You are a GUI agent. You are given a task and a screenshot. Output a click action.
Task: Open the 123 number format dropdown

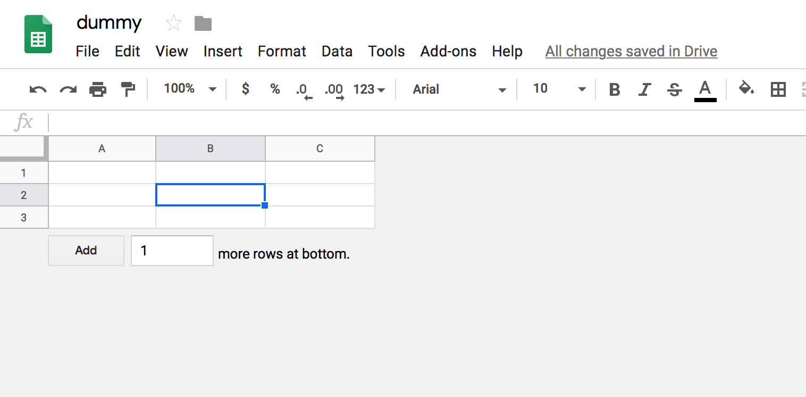click(x=368, y=89)
